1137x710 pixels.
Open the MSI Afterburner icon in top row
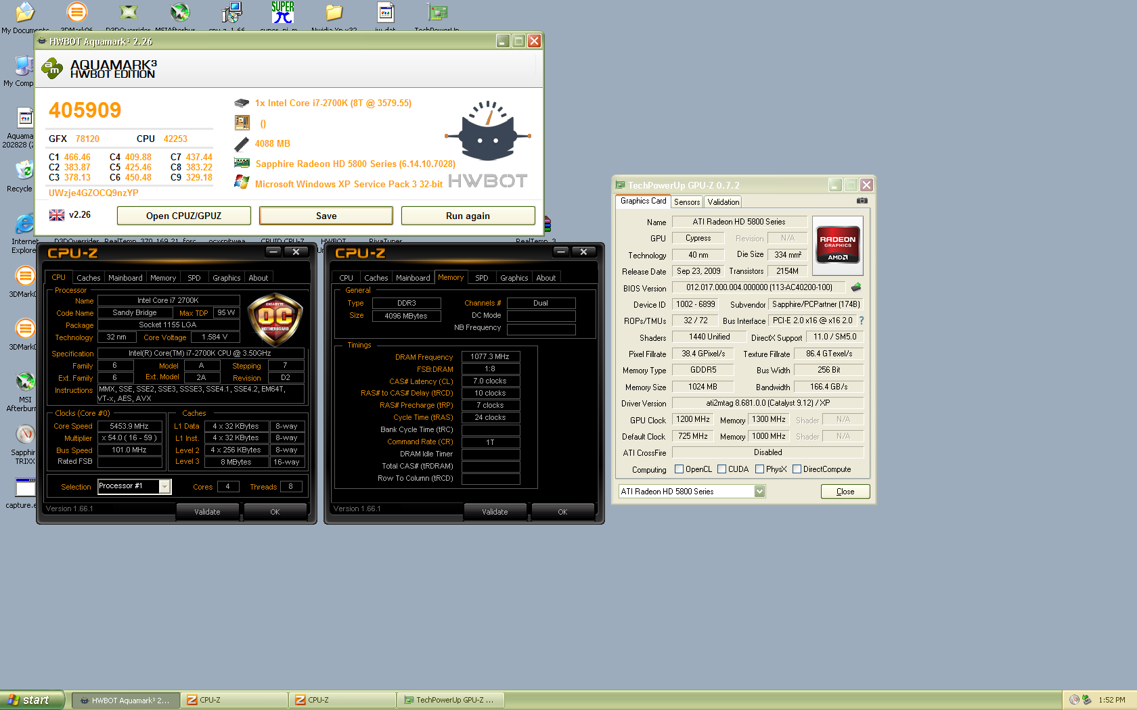[x=179, y=12]
